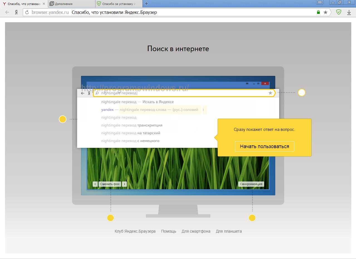
Task: Switch to the 'Спасибо за установку' tab
Action: 119,4
